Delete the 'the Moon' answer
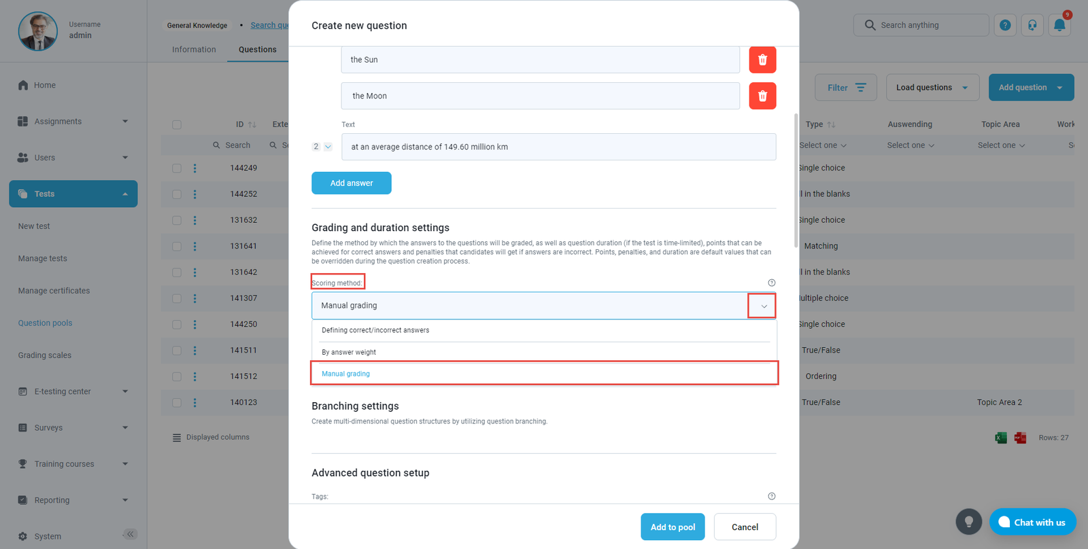 (x=762, y=96)
